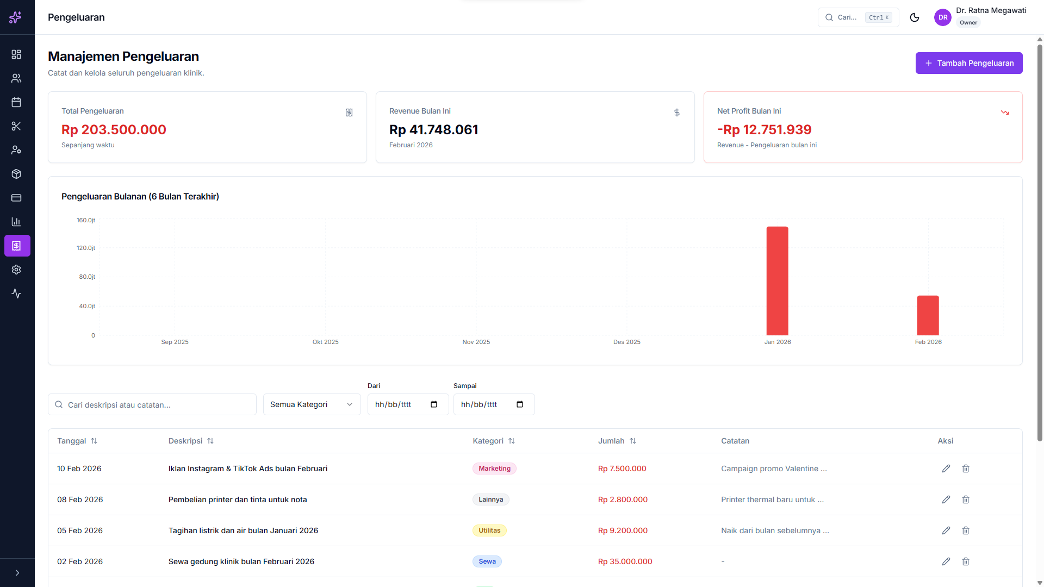Open the Semua Kategori dropdown
This screenshot has height=587, width=1044.
[x=312, y=404]
